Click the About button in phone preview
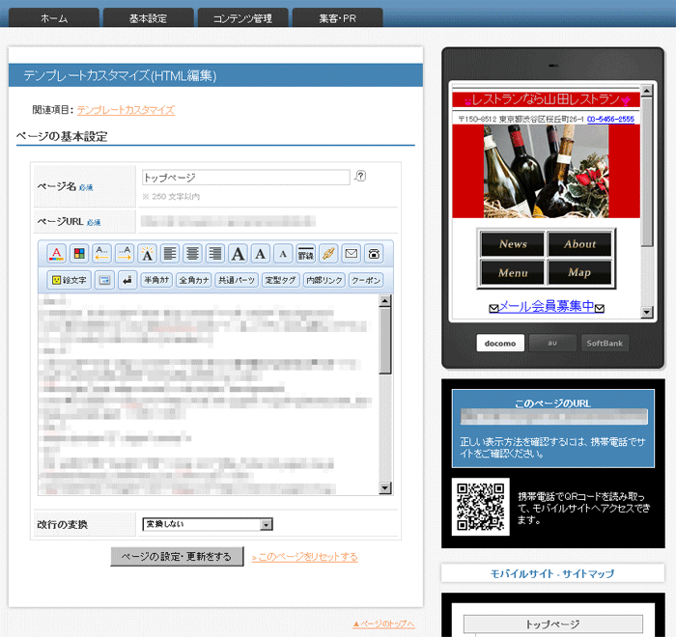This screenshot has height=637, width=676. (579, 244)
